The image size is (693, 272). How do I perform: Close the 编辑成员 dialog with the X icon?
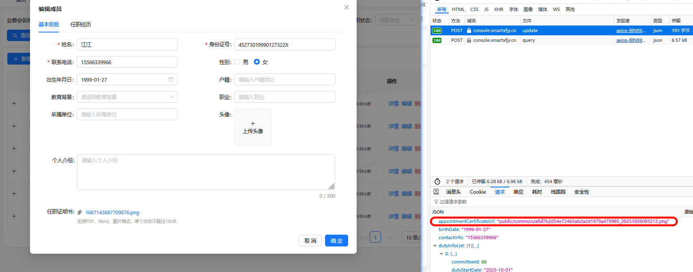click(346, 7)
